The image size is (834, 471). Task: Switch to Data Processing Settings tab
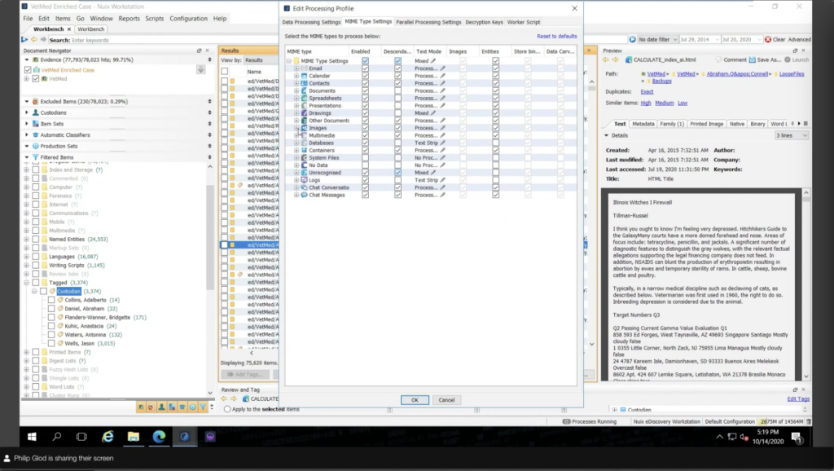[x=311, y=22]
